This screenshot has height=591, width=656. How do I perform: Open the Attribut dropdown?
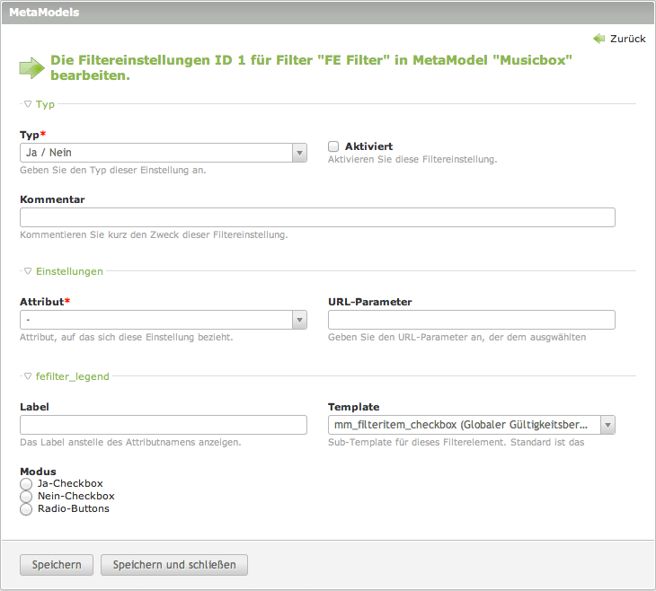[x=163, y=321]
